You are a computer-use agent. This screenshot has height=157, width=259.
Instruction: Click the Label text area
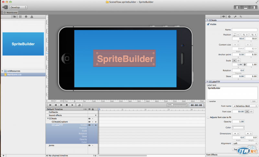pos(232,93)
